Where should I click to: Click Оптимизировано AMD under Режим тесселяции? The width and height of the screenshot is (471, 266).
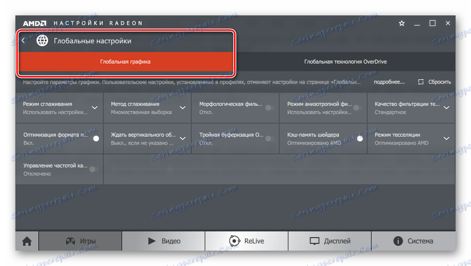402,143
